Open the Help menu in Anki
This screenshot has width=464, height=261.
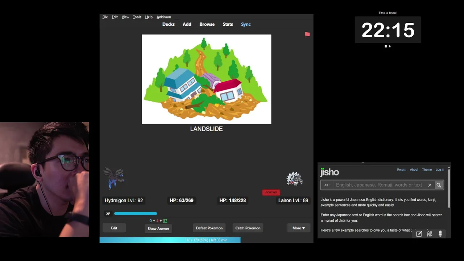(x=149, y=17)
